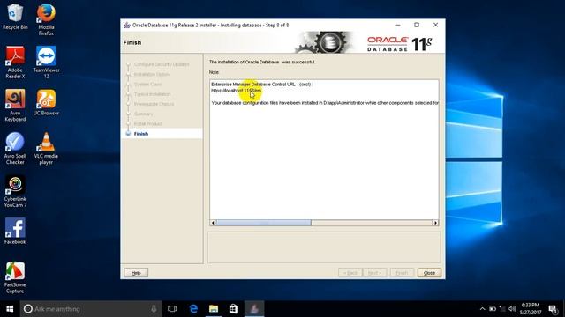Click the https://localhost:1158/em URL text
Screen dimensions: 565x317
click(237, 91)
